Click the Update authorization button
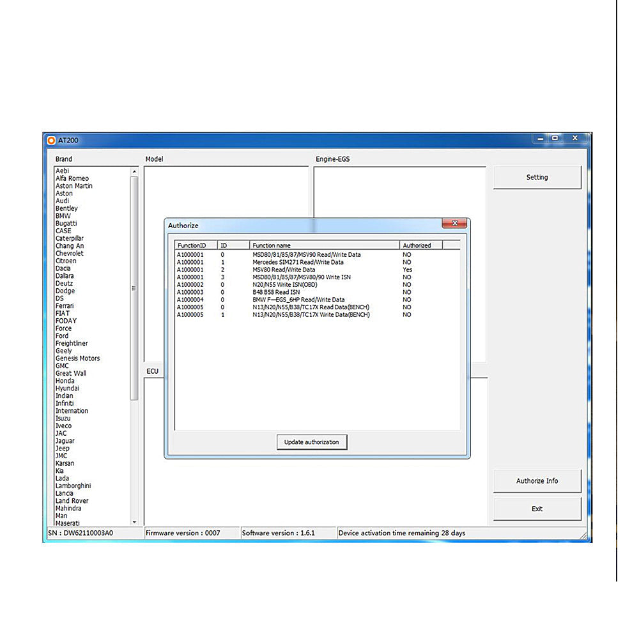This screenshot has height=639, width=639. click(312, 442)
